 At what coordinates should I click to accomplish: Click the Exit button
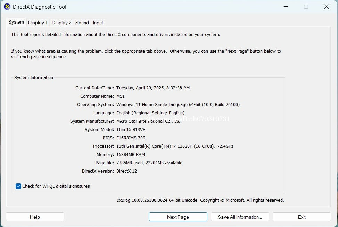pos(302,217)
